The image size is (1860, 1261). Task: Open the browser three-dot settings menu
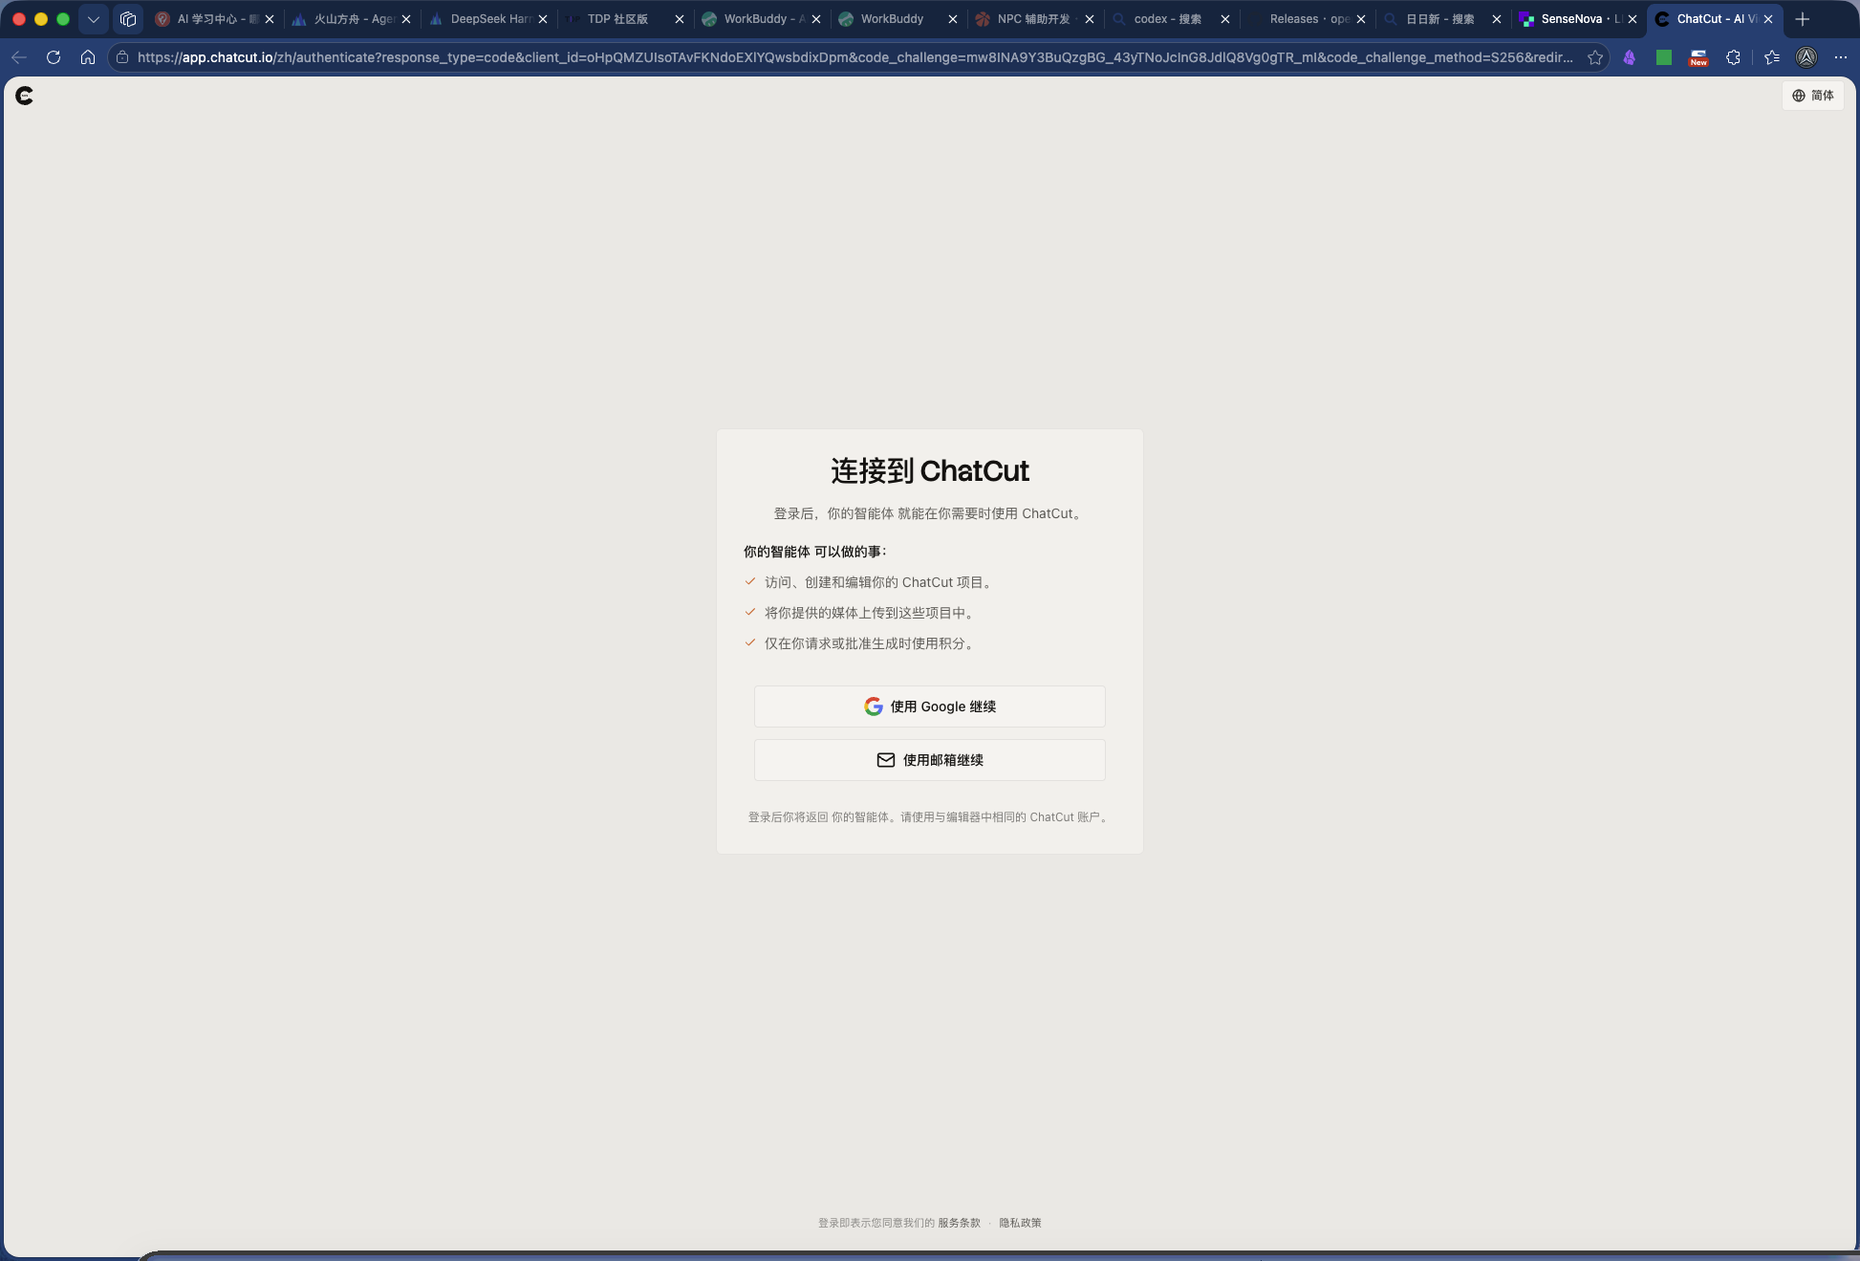(x=1841, y=57)
